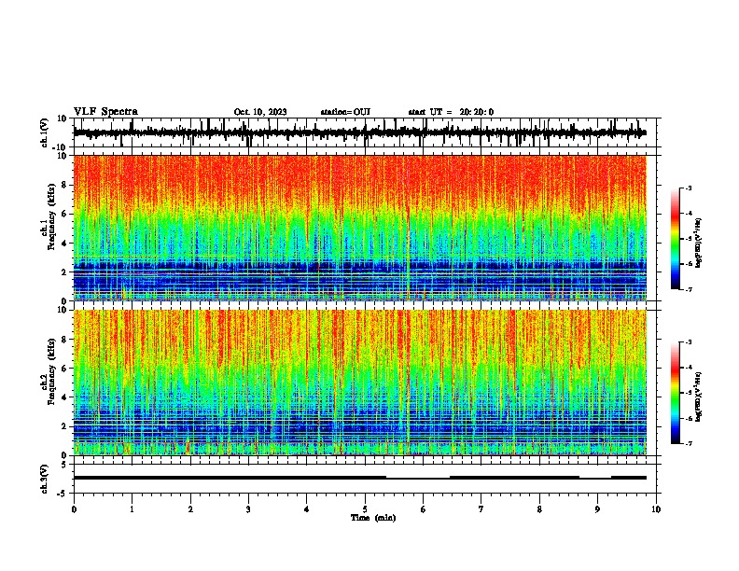Click the "4" tick on the time axis
739x571 pixels.
[x=306, y=509]
